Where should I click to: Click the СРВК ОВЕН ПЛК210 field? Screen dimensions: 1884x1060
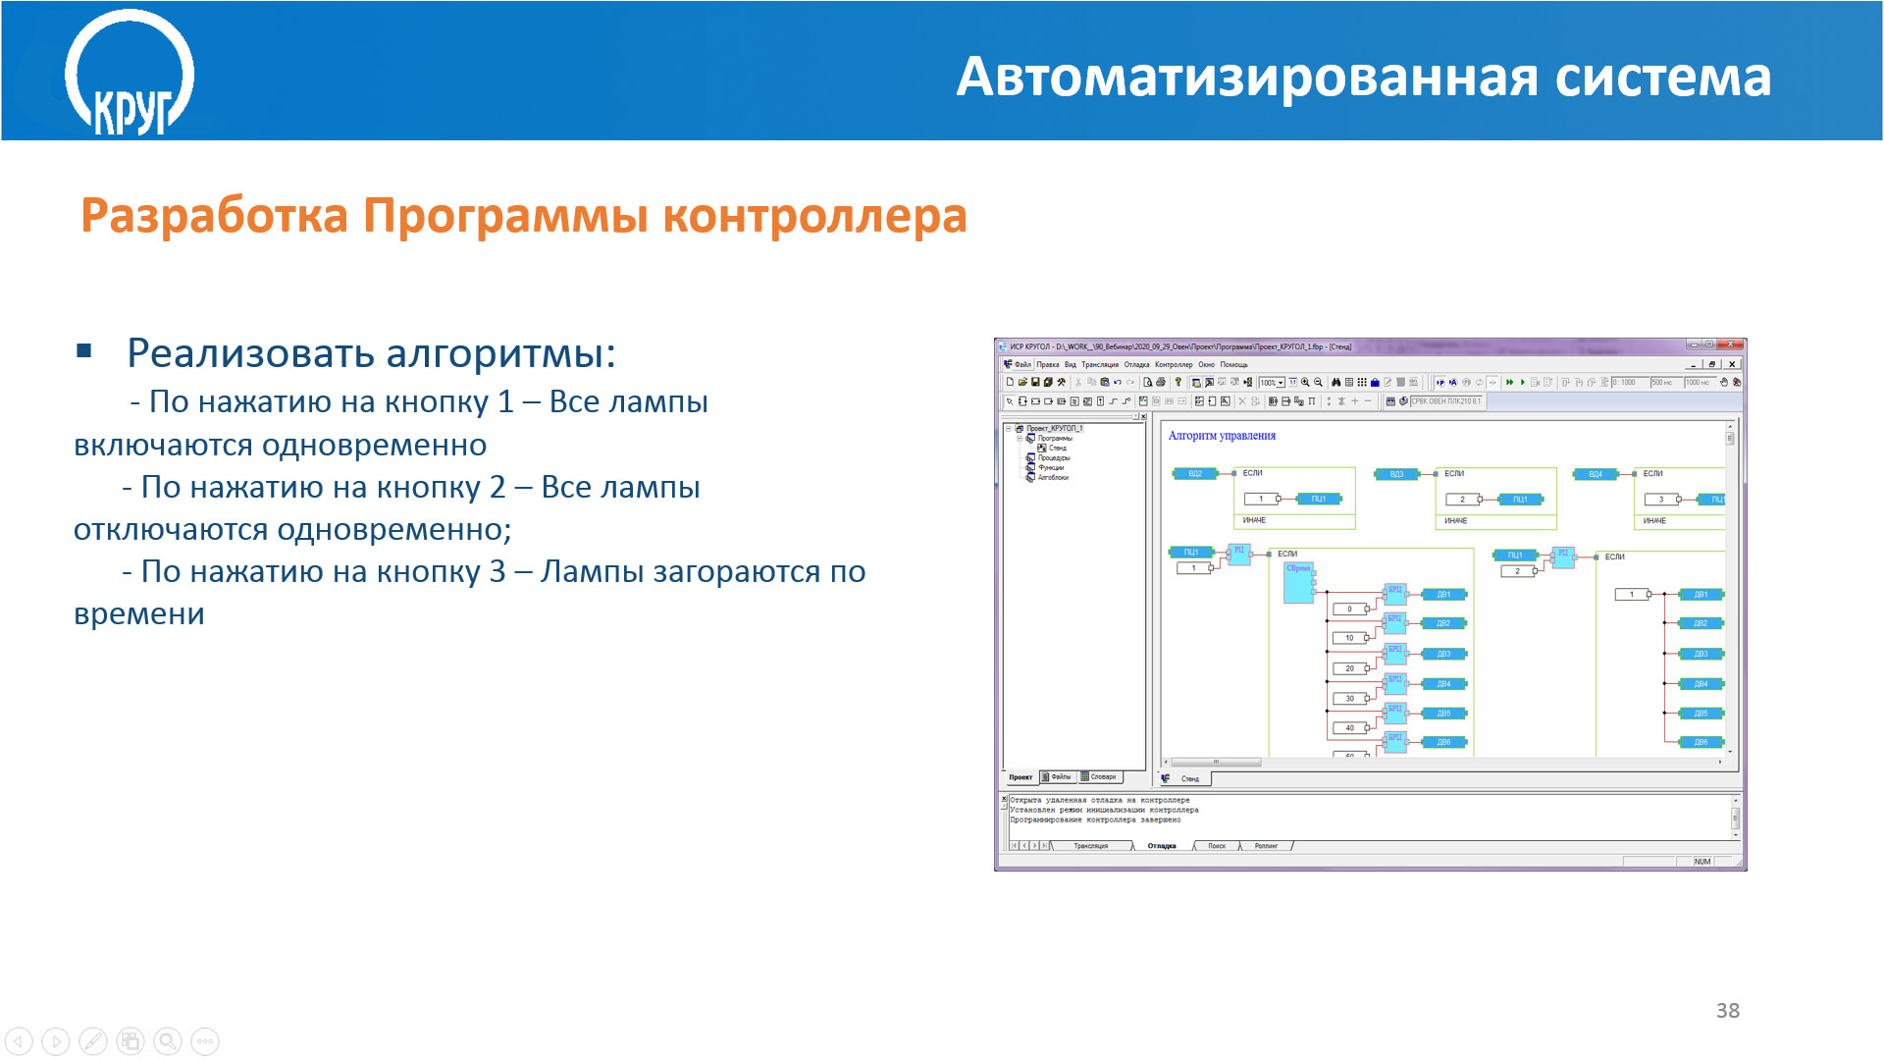click(1446, 401)
